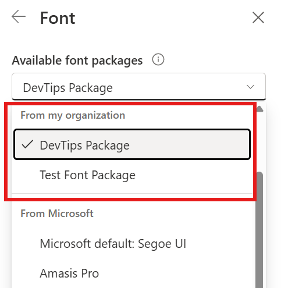
Task: Click the Available font packages label
Action: click(77, 61)
